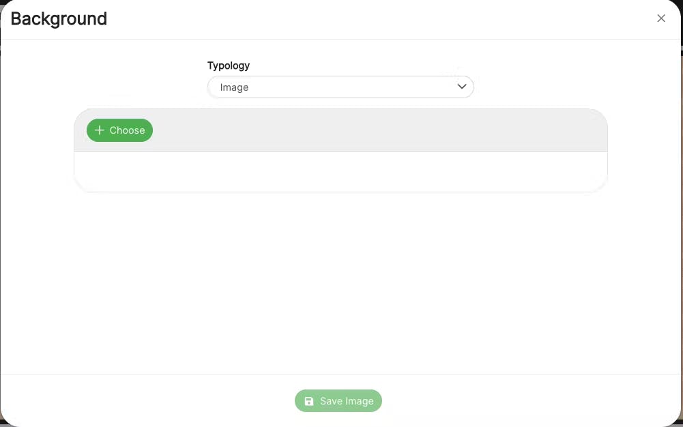Click the empty file drop area below Choose

(x=340, y=171)
